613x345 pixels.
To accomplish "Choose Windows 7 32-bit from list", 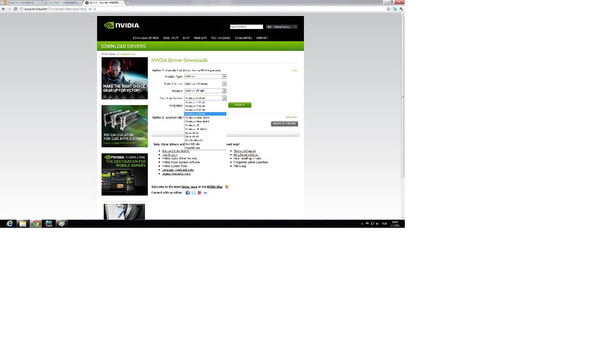I will [205, 103].
